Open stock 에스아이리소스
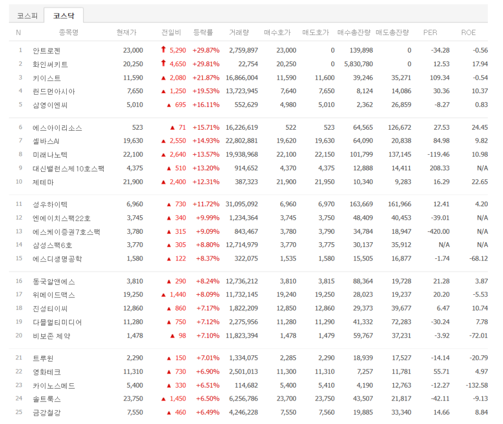Viewport: 503px width, 424px height. coord(57,128)
